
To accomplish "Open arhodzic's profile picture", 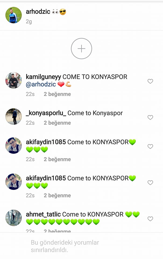I will point(13,15).
